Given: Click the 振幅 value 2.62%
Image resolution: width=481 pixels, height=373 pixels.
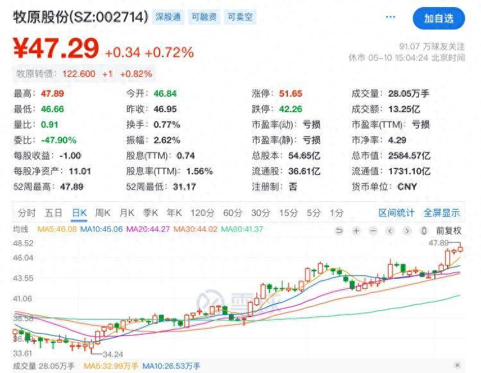Looking at the screenshot, I should 167,140.
